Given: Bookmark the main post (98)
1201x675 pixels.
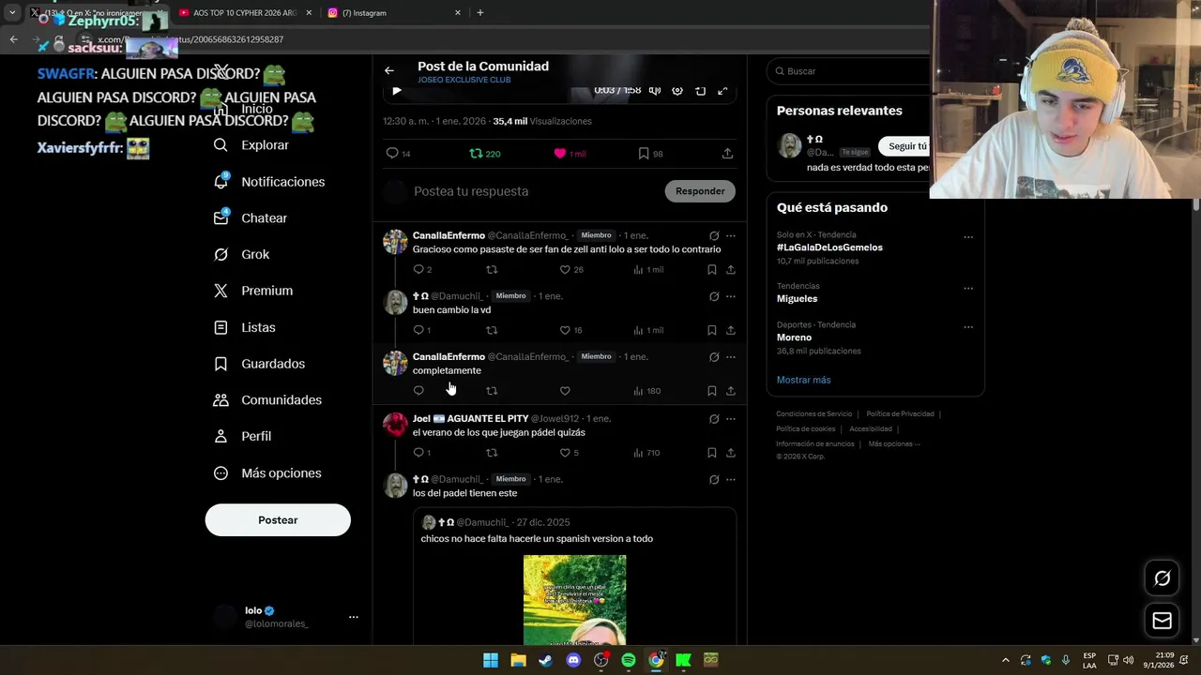Looking at the screenshot, I should 650,153.
